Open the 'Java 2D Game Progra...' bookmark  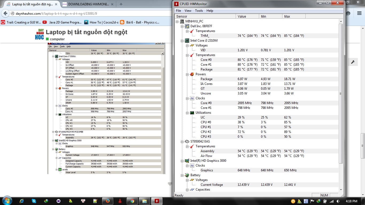click(62, 22)
